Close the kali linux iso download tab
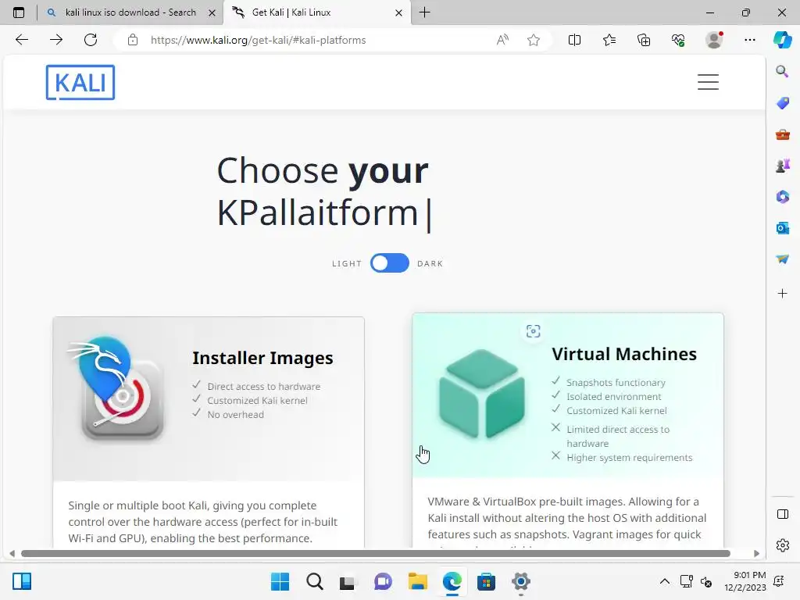The image size is (800, 600). coord(212,13)
